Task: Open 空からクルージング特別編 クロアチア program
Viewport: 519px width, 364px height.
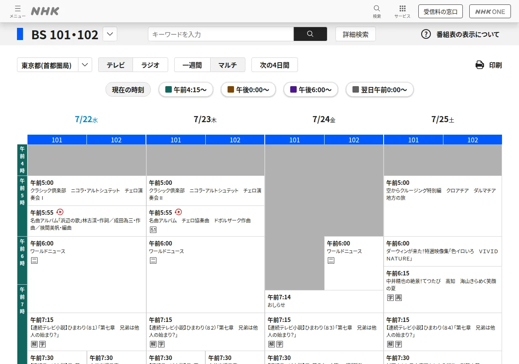Action: click(x=443, y=206)
